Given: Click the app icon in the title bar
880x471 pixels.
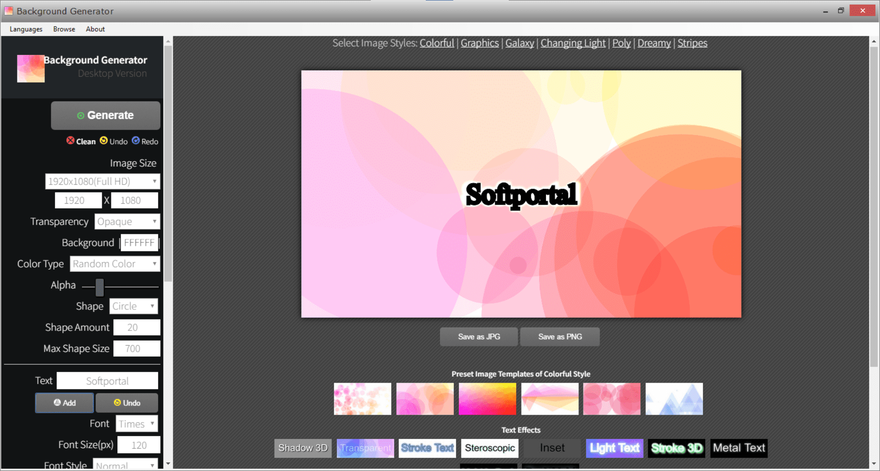Looking at the screenshot, I should [x=8, y=11].
